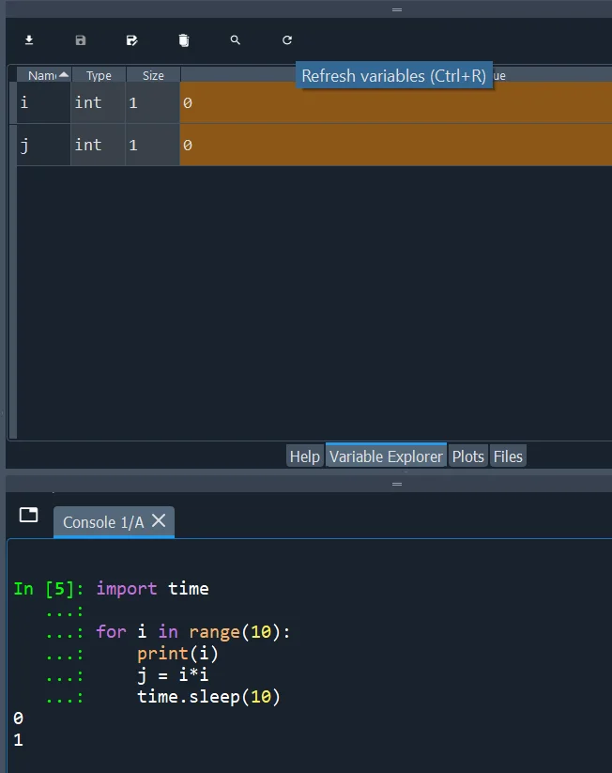Open the Files tab
Viewport: 612px width, 773px height.
(x=508, y=456)
